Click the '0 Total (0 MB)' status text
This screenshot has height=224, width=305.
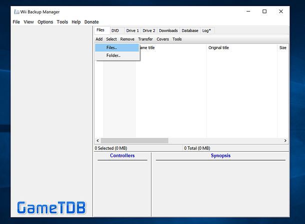[x=197, y=148]
